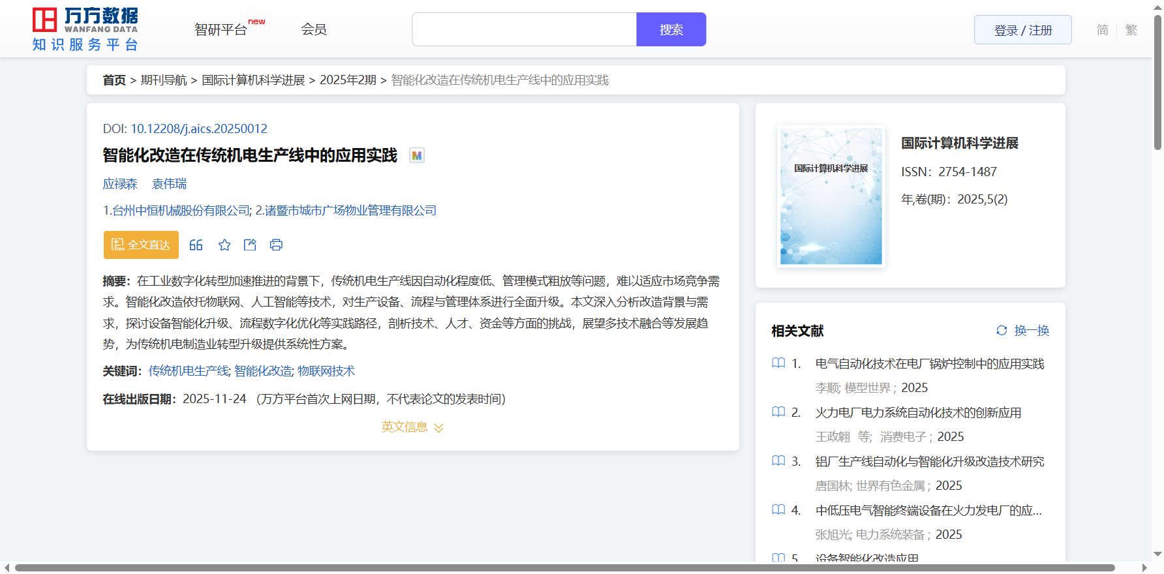Screen dimensions: 1164x574
Task: Click the Wanfang Data logo
Action: (x=85, y=29)
